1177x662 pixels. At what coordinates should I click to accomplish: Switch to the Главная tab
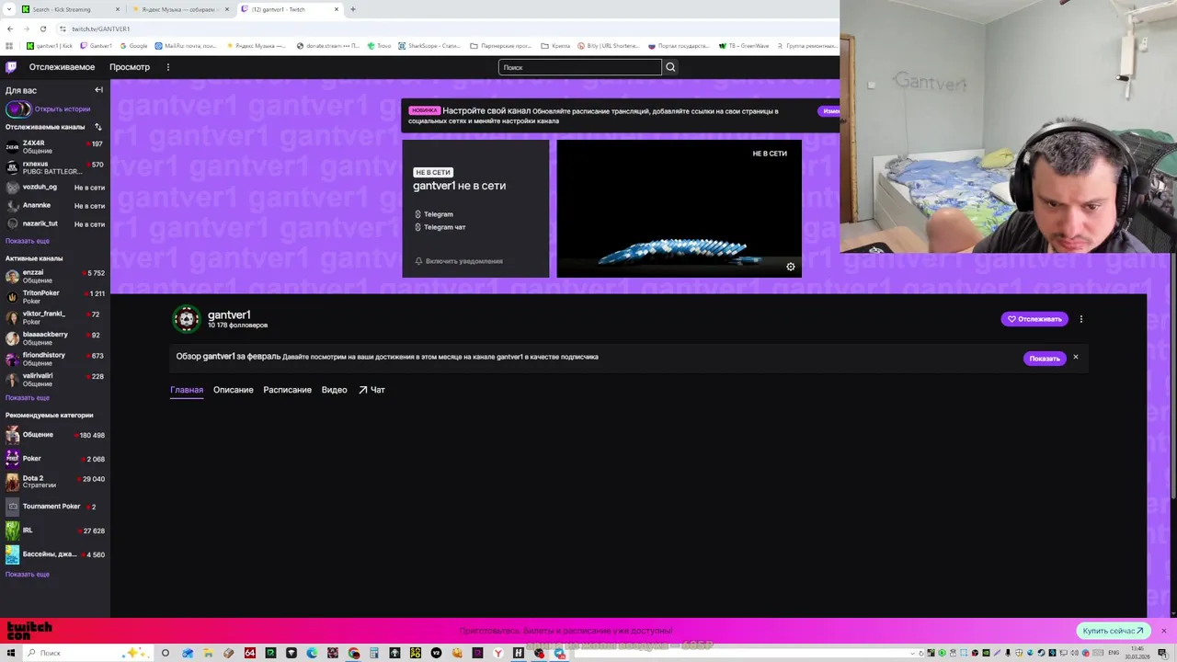(x=187, y=390)
